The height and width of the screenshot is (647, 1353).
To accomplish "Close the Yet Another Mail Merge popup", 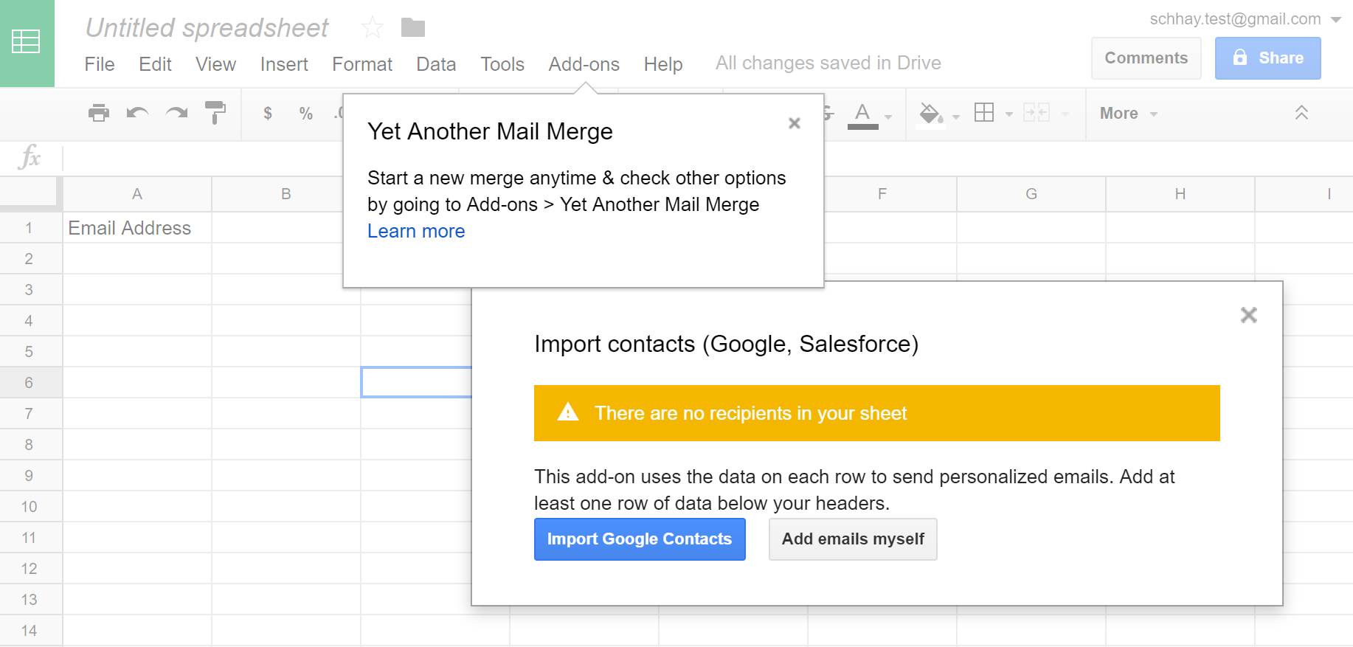I will point(794,123).
